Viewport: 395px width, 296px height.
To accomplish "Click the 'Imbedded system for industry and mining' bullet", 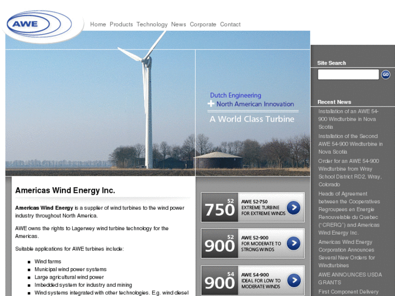I will click(83, 285).
